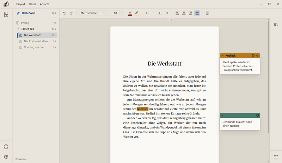Click the highlighted word Kuckuck in the text
282x163 pixels.
click(x=142, y=109)
